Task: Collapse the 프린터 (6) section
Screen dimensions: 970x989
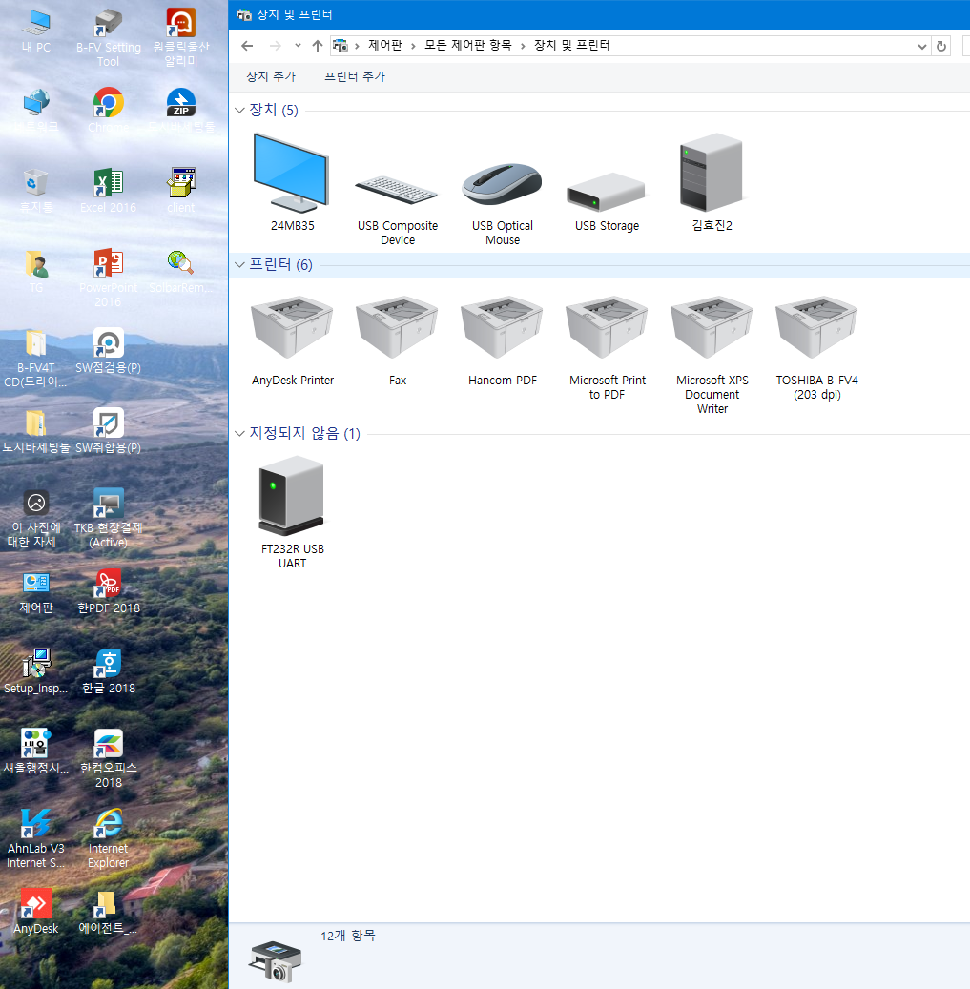Action: pyautogui.click(x=240, y=265)
